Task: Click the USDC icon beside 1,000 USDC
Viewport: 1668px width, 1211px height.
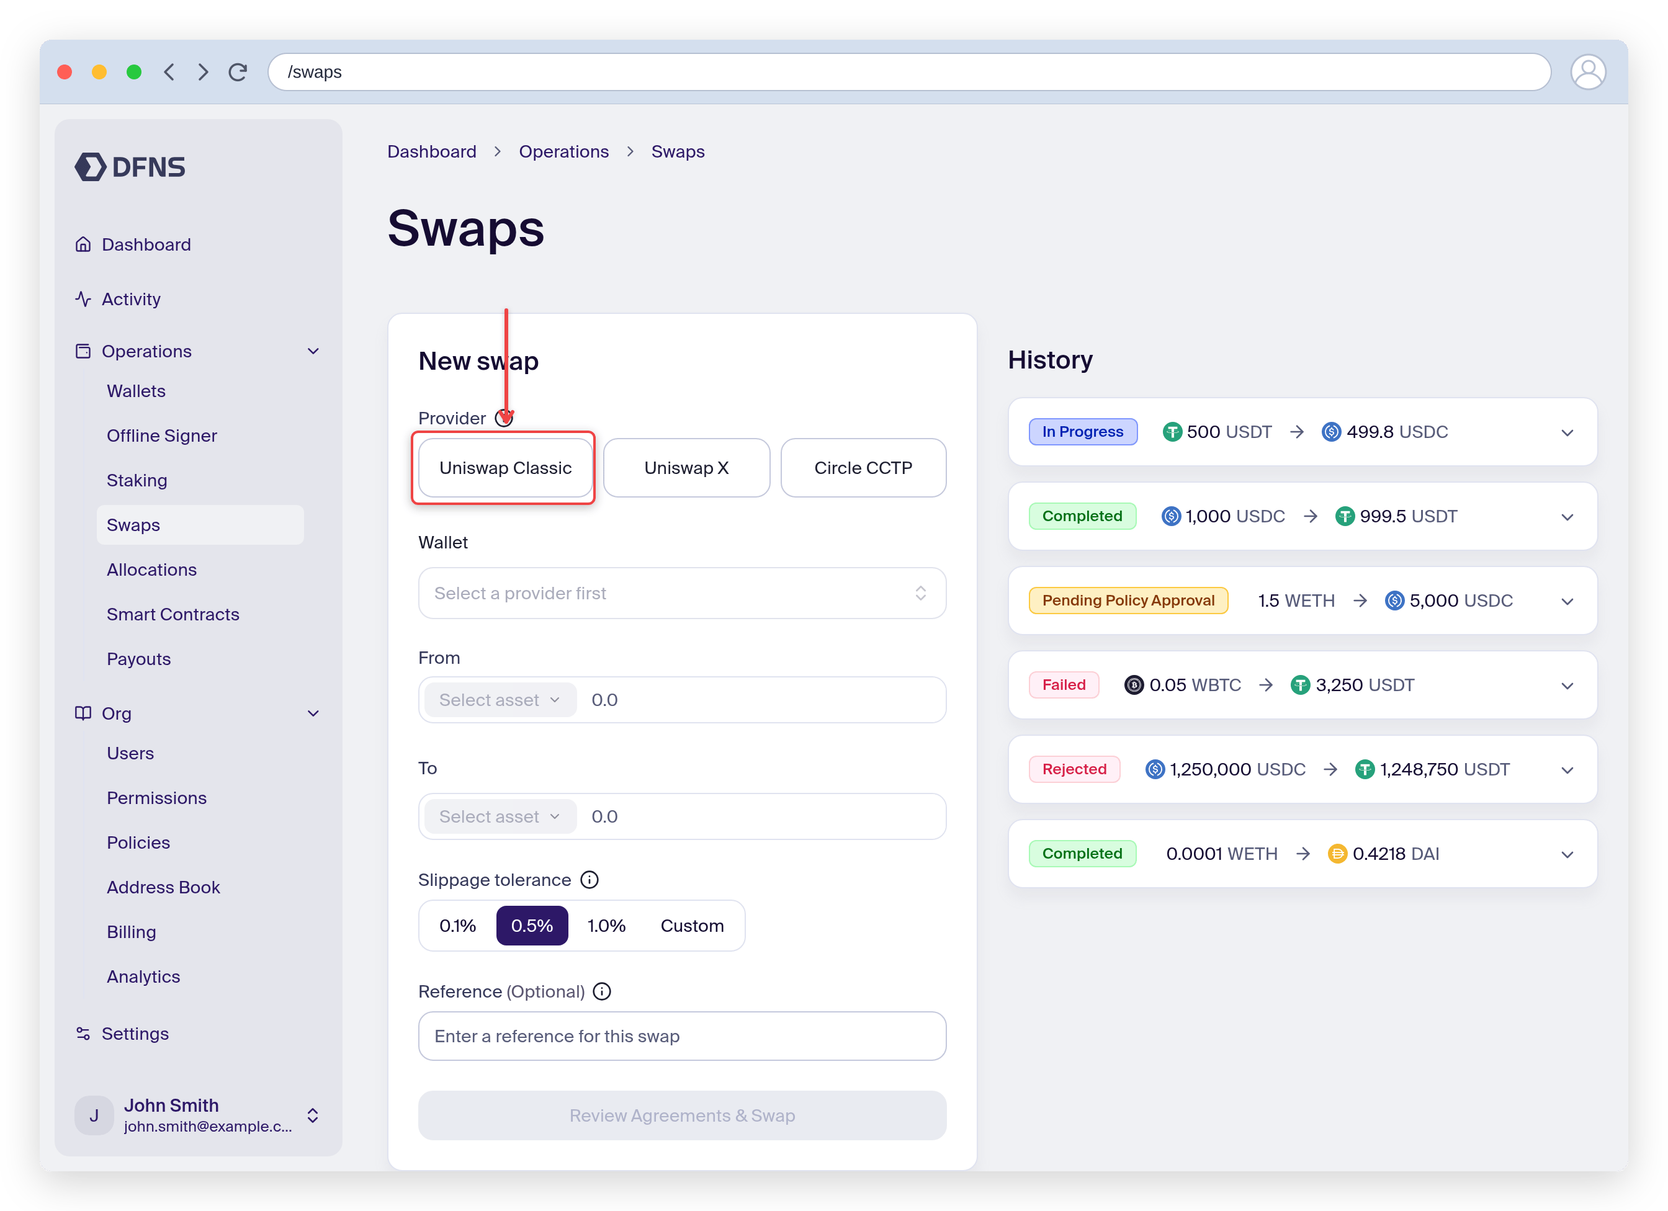Action: click(1171, 517)
